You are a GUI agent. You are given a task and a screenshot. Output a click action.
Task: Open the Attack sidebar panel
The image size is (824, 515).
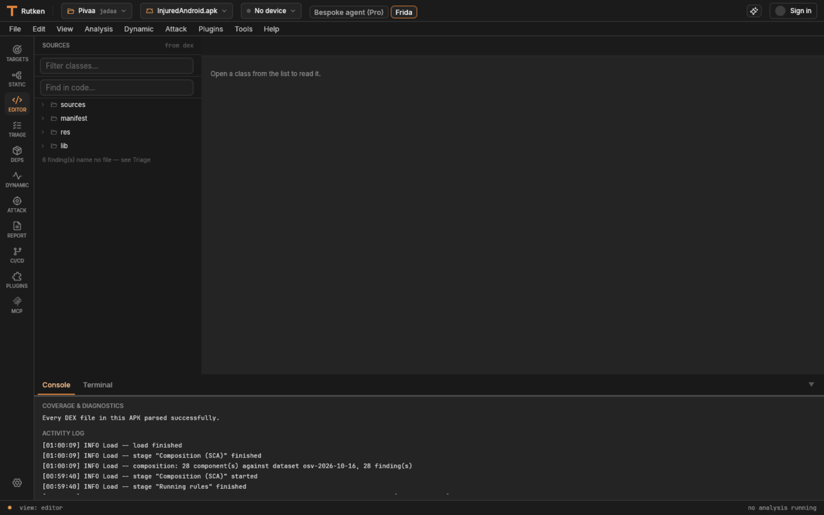[x=17, y=204]
